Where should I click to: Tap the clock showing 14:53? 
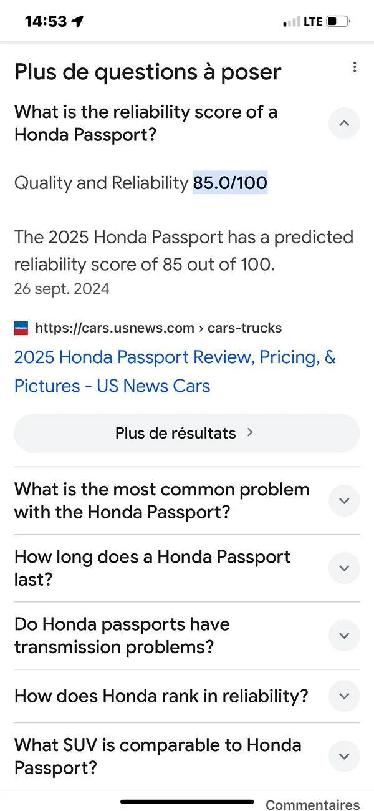coord(47,21)
